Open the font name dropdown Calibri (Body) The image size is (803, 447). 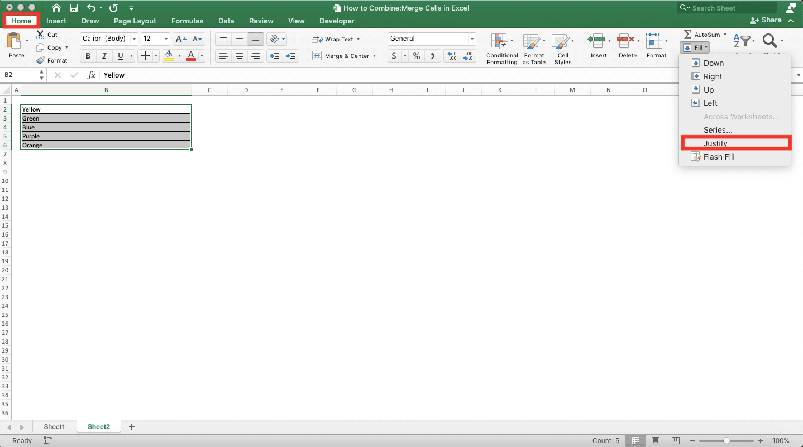(x=134, y=39)
